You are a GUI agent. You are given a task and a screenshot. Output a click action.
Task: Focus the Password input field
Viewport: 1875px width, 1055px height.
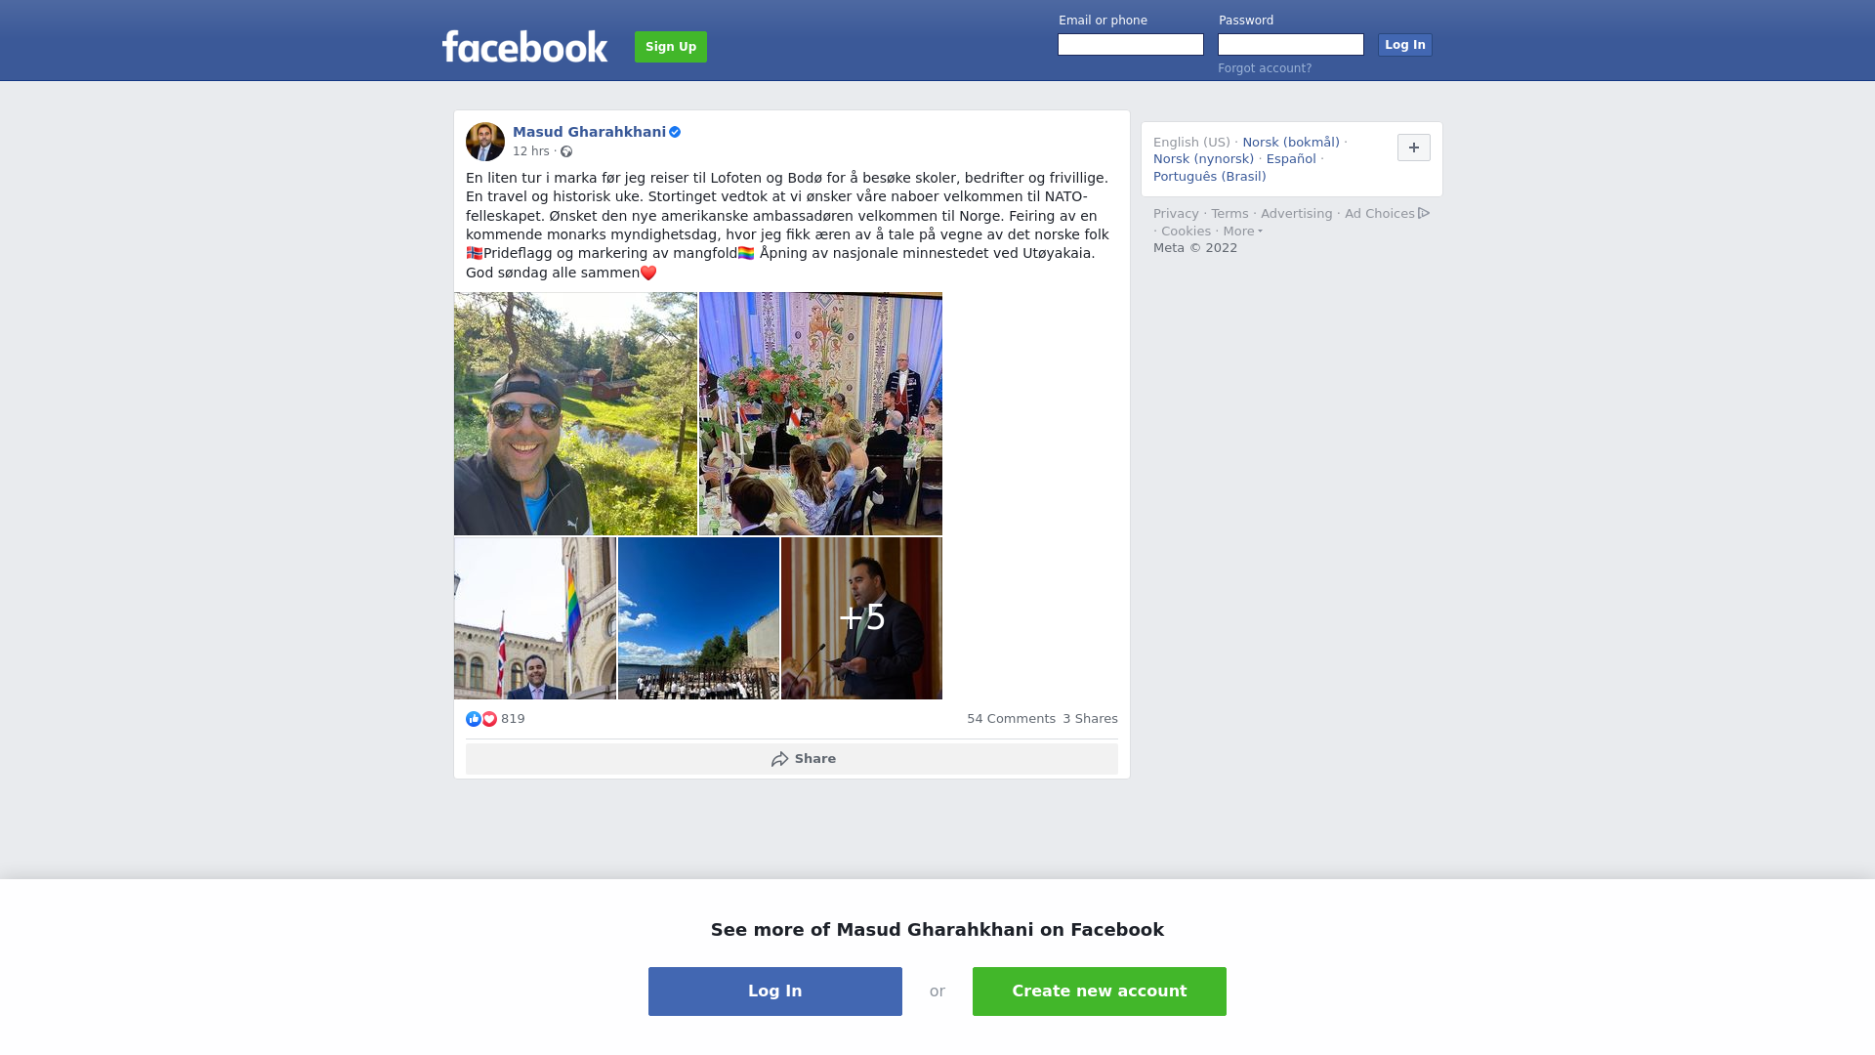tap(1291, 45)
